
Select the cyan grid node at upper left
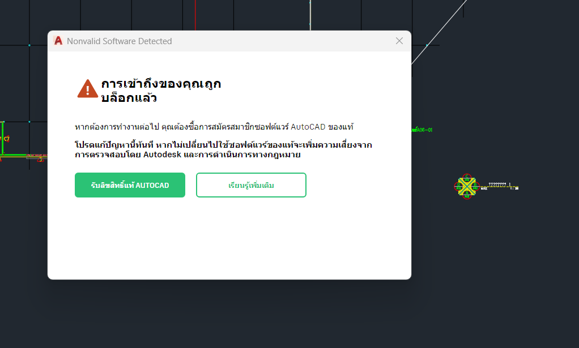(29, 45)
